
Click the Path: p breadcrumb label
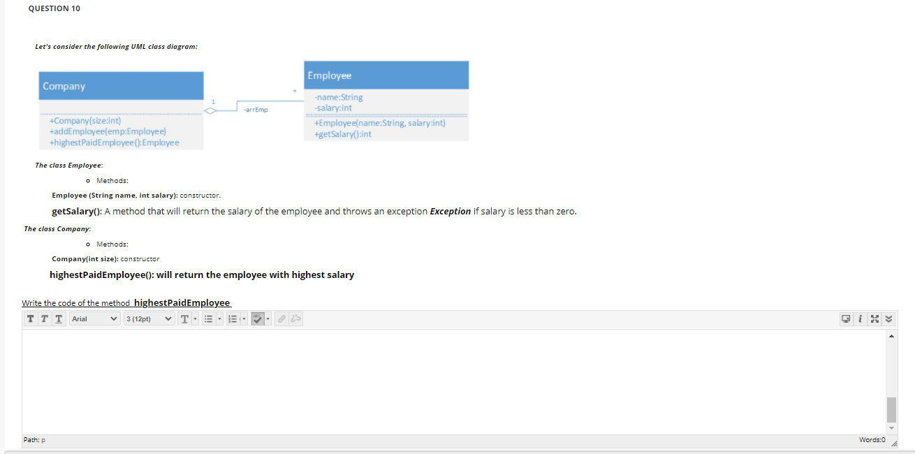point(34,439)
